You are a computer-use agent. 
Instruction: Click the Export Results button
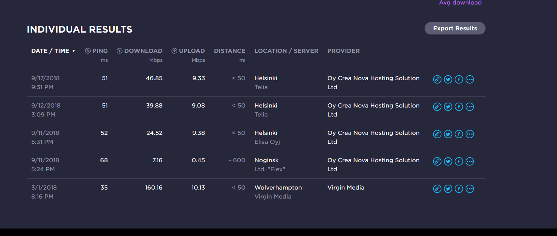455,28
